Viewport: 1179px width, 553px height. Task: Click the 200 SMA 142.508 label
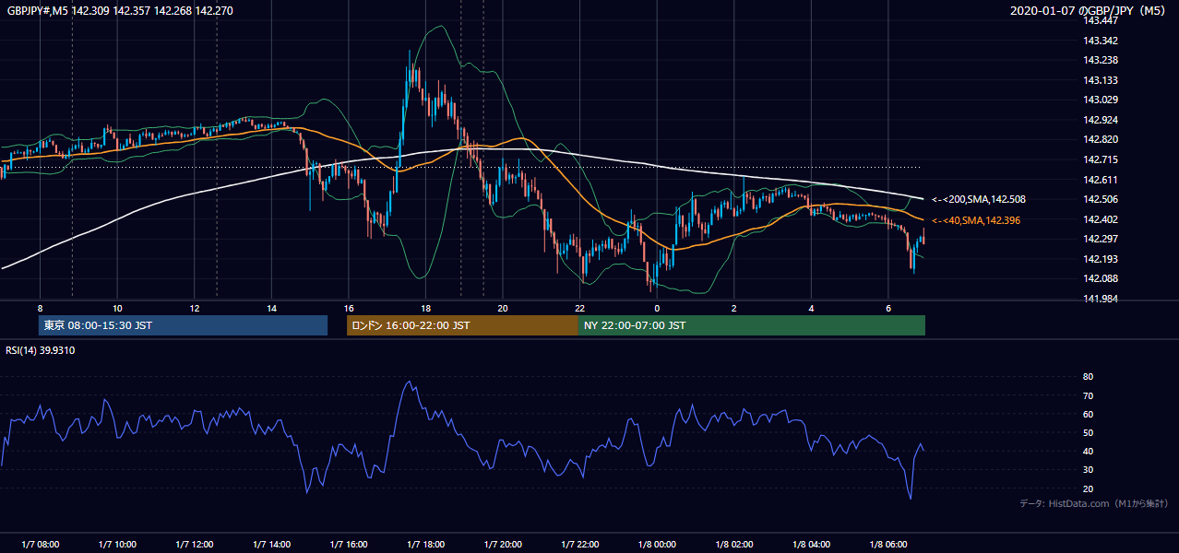978,199
